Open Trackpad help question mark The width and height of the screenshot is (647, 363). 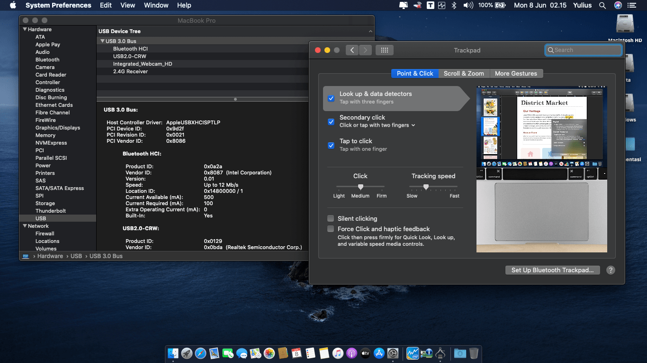611,270
